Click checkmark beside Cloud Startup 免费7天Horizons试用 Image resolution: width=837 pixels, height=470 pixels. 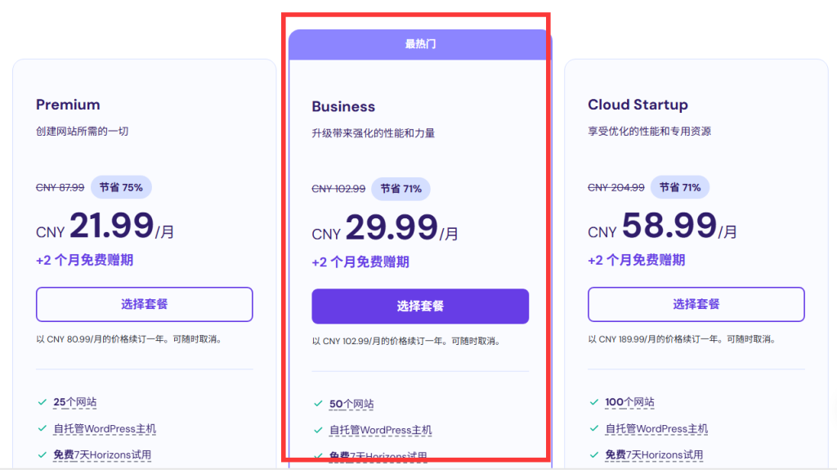tap(594, 454)
